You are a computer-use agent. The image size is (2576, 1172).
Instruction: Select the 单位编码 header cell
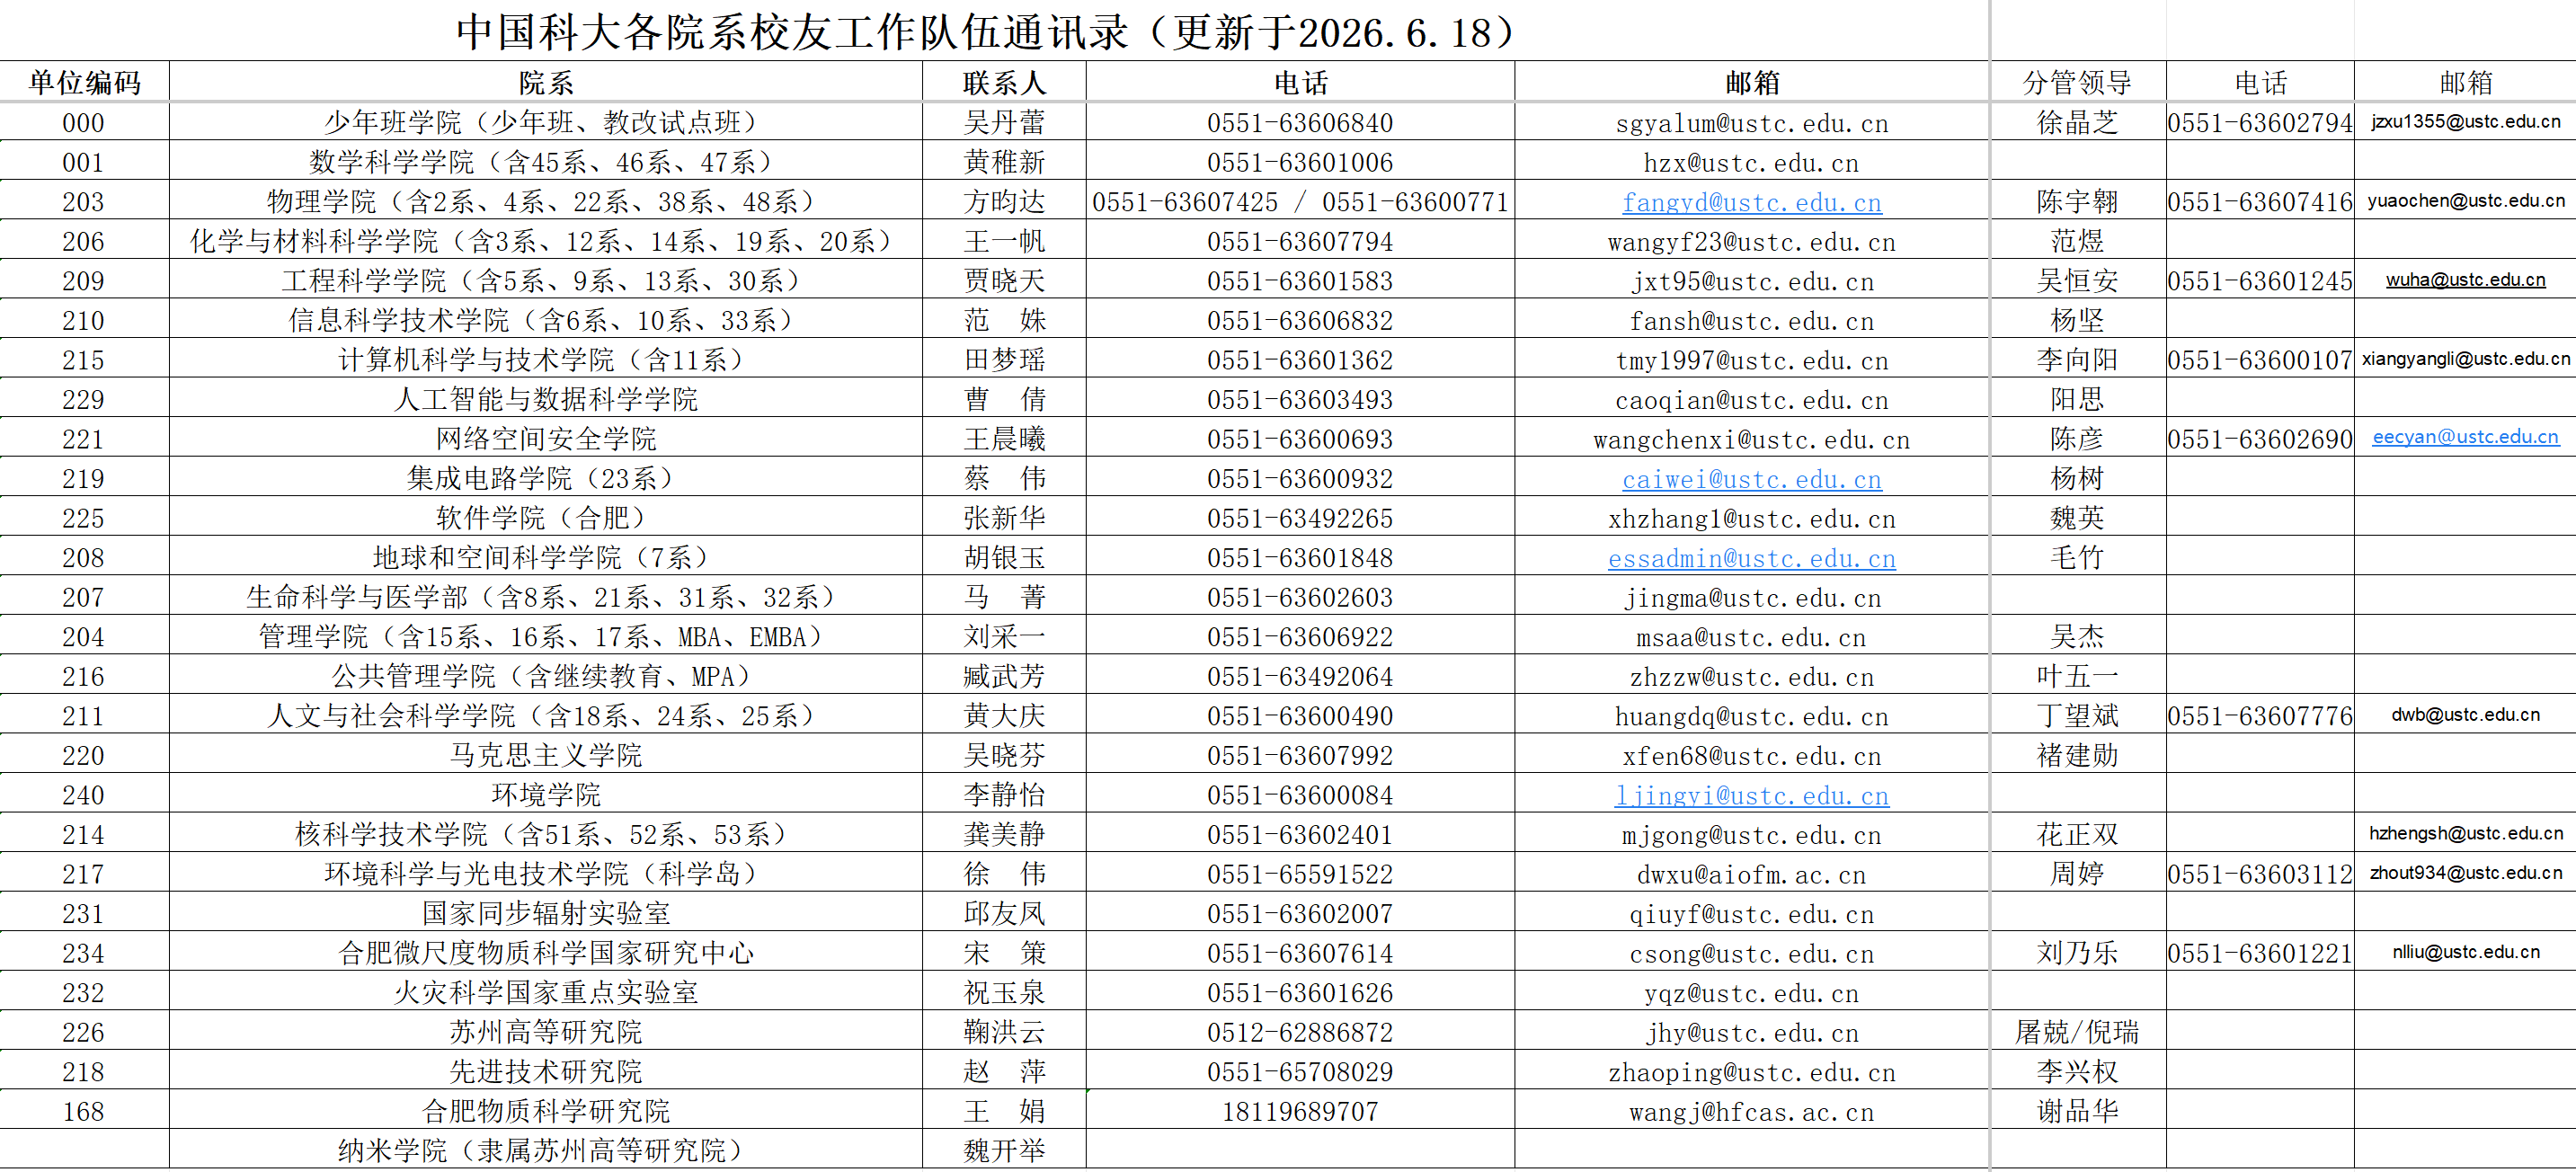(x=84, y=82)
